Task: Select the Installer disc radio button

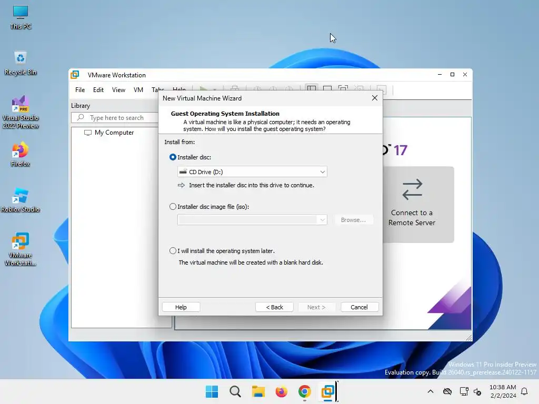Action: pyautogui.click(x=173, y=157)
